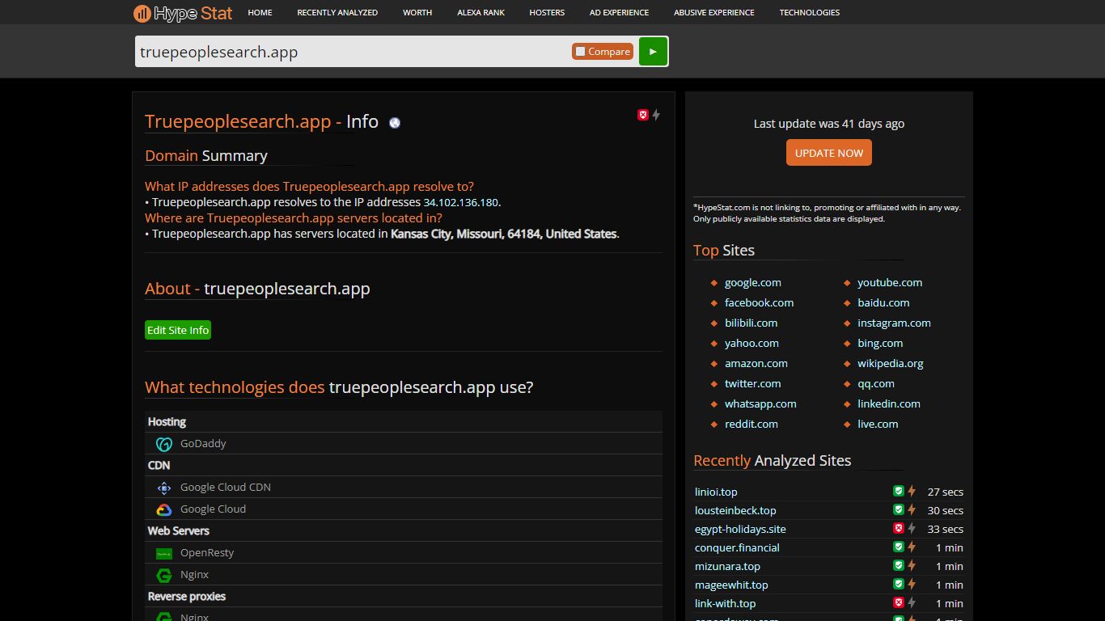Open the ALEXA RANK menu item
The width and height of the screenshot is (1105, 621).
(481, 13)
